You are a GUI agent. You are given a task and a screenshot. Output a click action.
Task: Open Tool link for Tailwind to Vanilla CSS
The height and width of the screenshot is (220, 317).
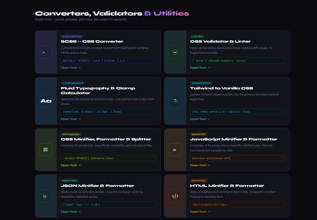(200, 119)
